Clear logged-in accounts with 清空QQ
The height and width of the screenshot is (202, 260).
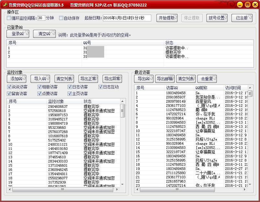[44, 34]
